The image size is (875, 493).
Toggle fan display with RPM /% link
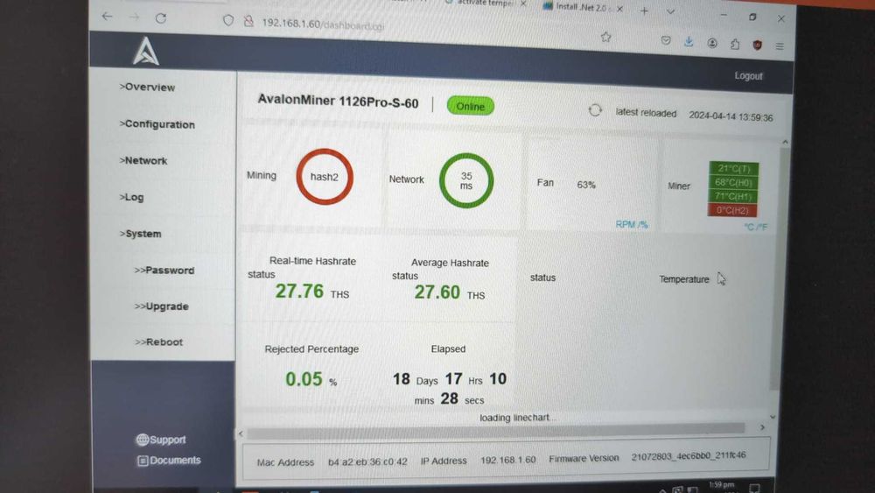click(631, 224)
